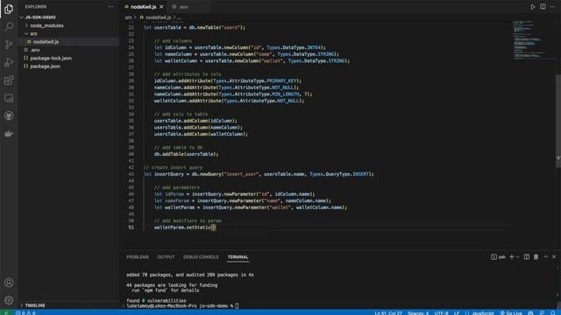Screen dimensions: 561x315
Task: Open the GitHub view in activity bar
Action: 9,115
